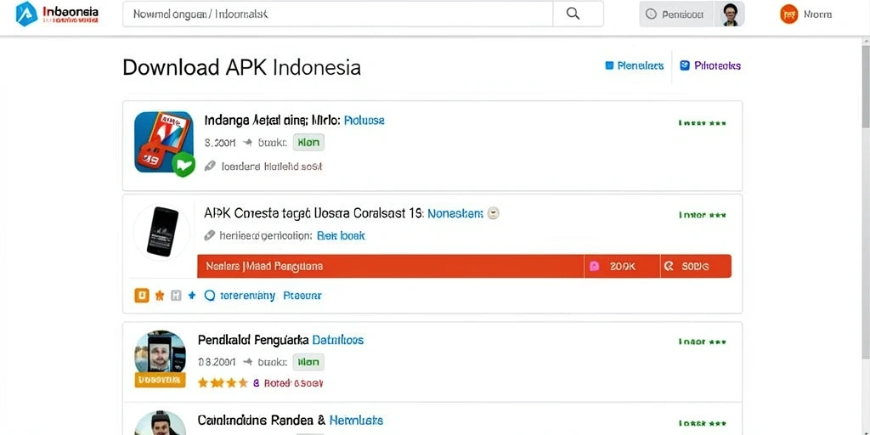Click the 'Indanga Aetal aing; Mrlo:' title
The height and width of the screenshot is (435, 870).
click(x=271, y=120)
